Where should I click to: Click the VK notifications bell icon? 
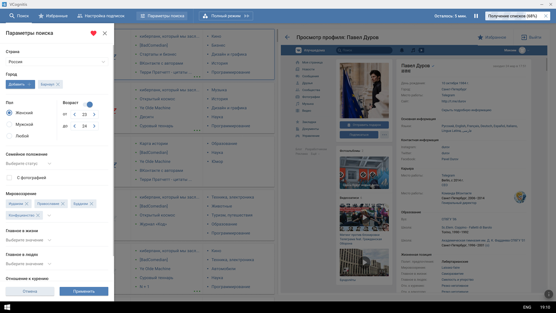coord(402,50)
